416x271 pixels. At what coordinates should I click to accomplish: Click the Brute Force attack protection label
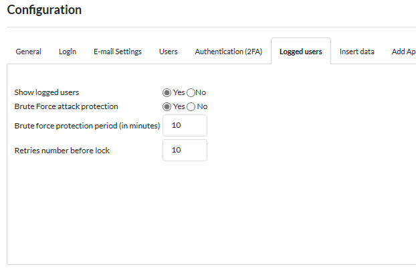pos(66,106)
